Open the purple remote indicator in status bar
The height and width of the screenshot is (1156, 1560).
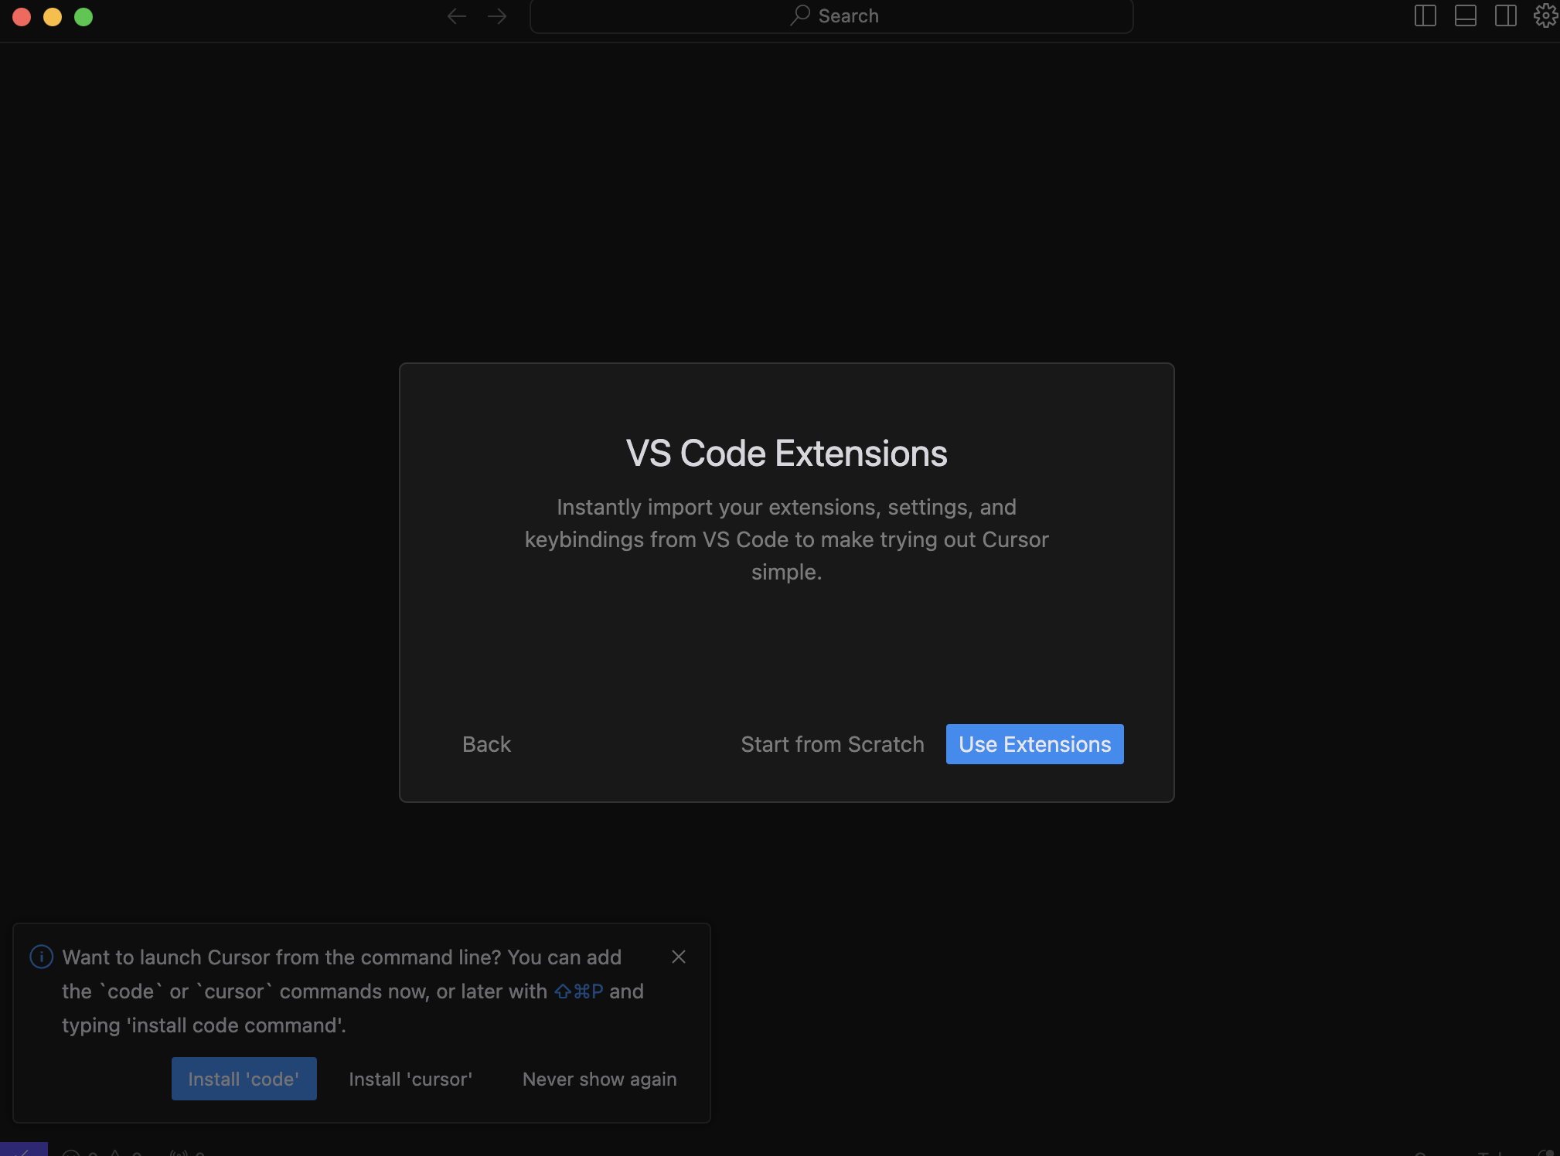[x=23, y=1150]
